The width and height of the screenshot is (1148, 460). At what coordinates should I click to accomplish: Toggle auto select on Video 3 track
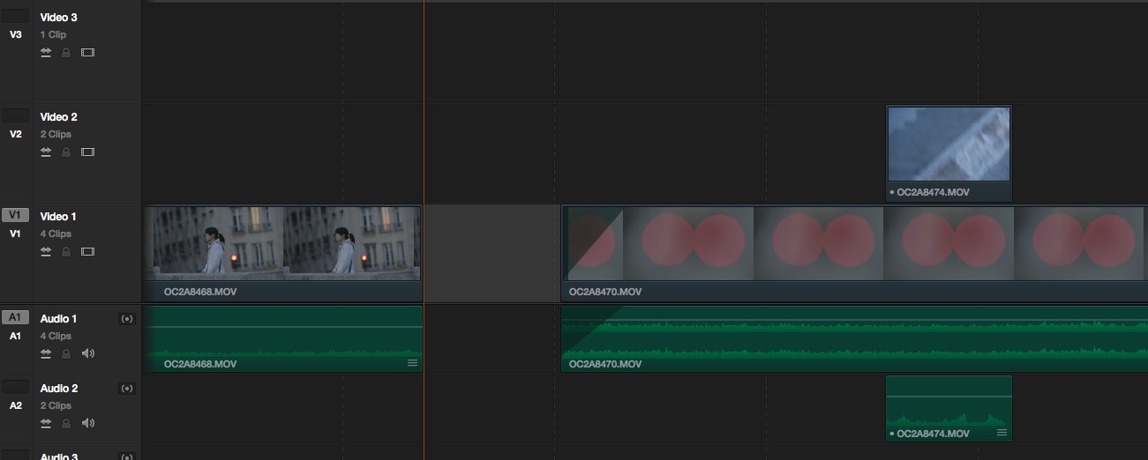46,53
